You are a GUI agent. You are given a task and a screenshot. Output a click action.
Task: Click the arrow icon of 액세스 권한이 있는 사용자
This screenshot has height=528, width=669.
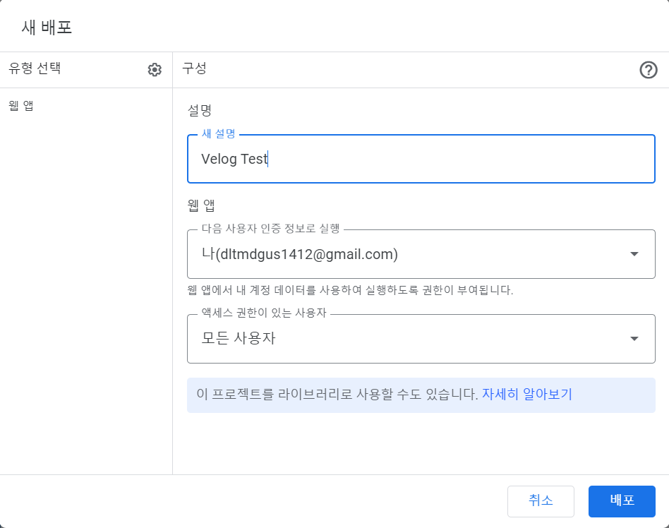(x=634, y=339)
